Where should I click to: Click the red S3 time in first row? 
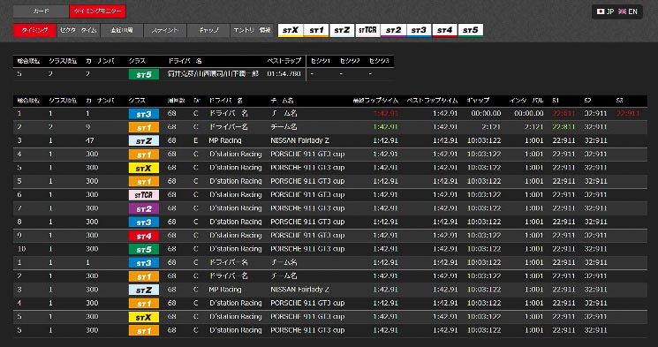pos(628,114)
